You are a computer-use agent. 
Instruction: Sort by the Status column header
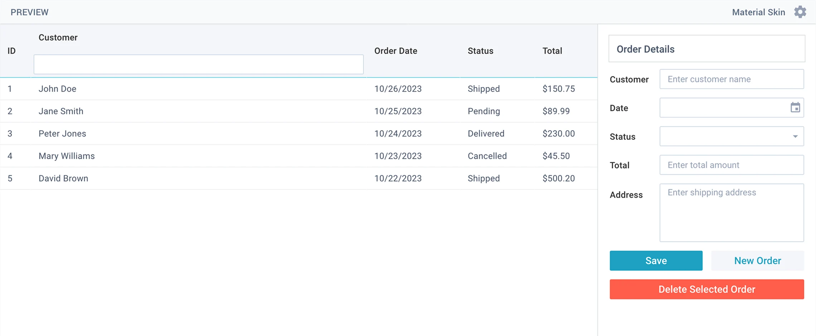tap(480, 51)
